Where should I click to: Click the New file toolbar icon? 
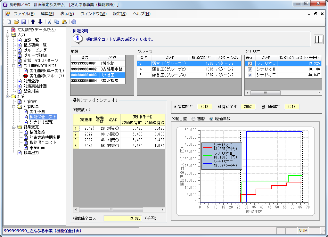[9, 22]
